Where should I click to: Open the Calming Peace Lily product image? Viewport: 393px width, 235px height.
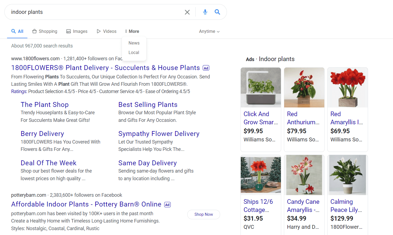pos(348,175)
